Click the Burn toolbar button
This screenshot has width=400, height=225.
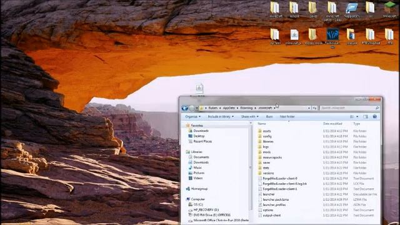pos(269,117)
